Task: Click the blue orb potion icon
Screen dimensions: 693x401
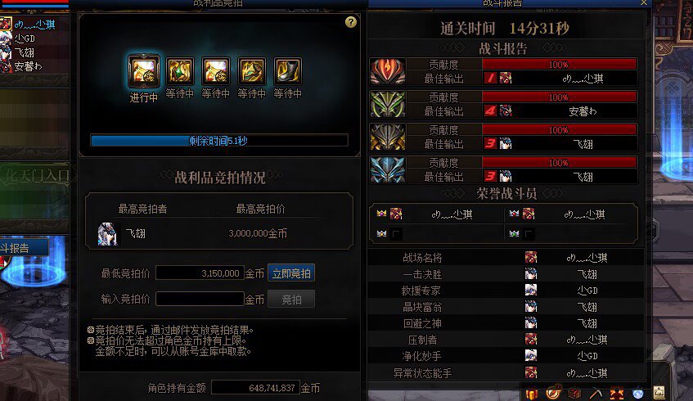Action: 637,393
